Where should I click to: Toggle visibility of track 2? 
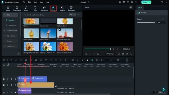point(15,92)
